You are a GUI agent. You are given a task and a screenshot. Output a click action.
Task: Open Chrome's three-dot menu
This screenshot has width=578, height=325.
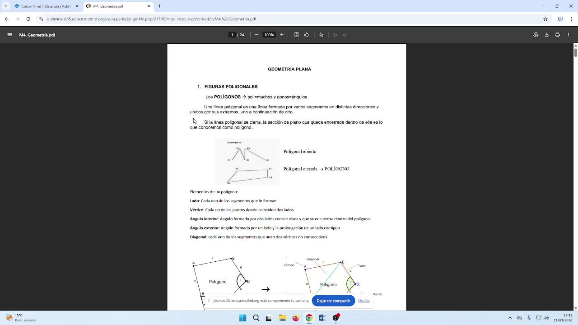click(572, 19)
